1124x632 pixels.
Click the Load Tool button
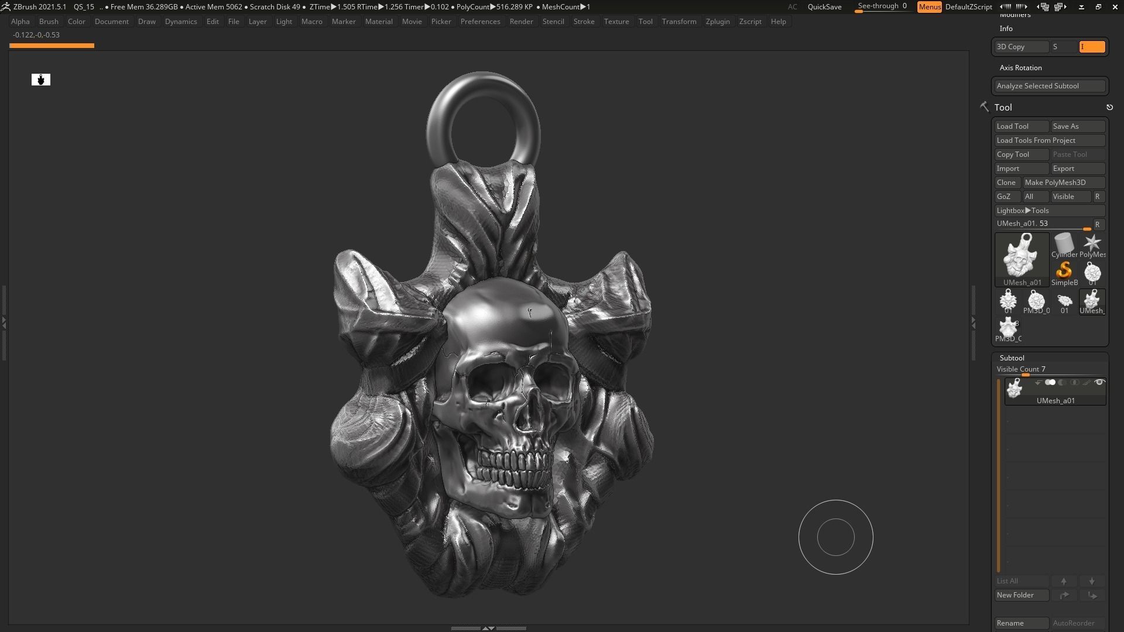[1022, 126]
